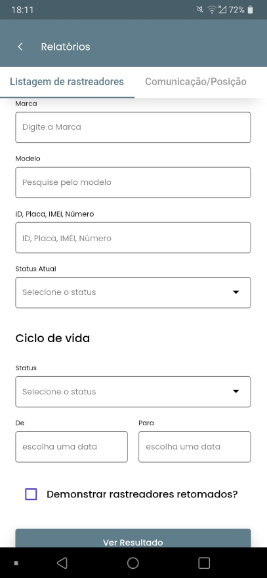Focus the Pesquise pelo modelo field
267x578 pixels.
coord(133,182)
